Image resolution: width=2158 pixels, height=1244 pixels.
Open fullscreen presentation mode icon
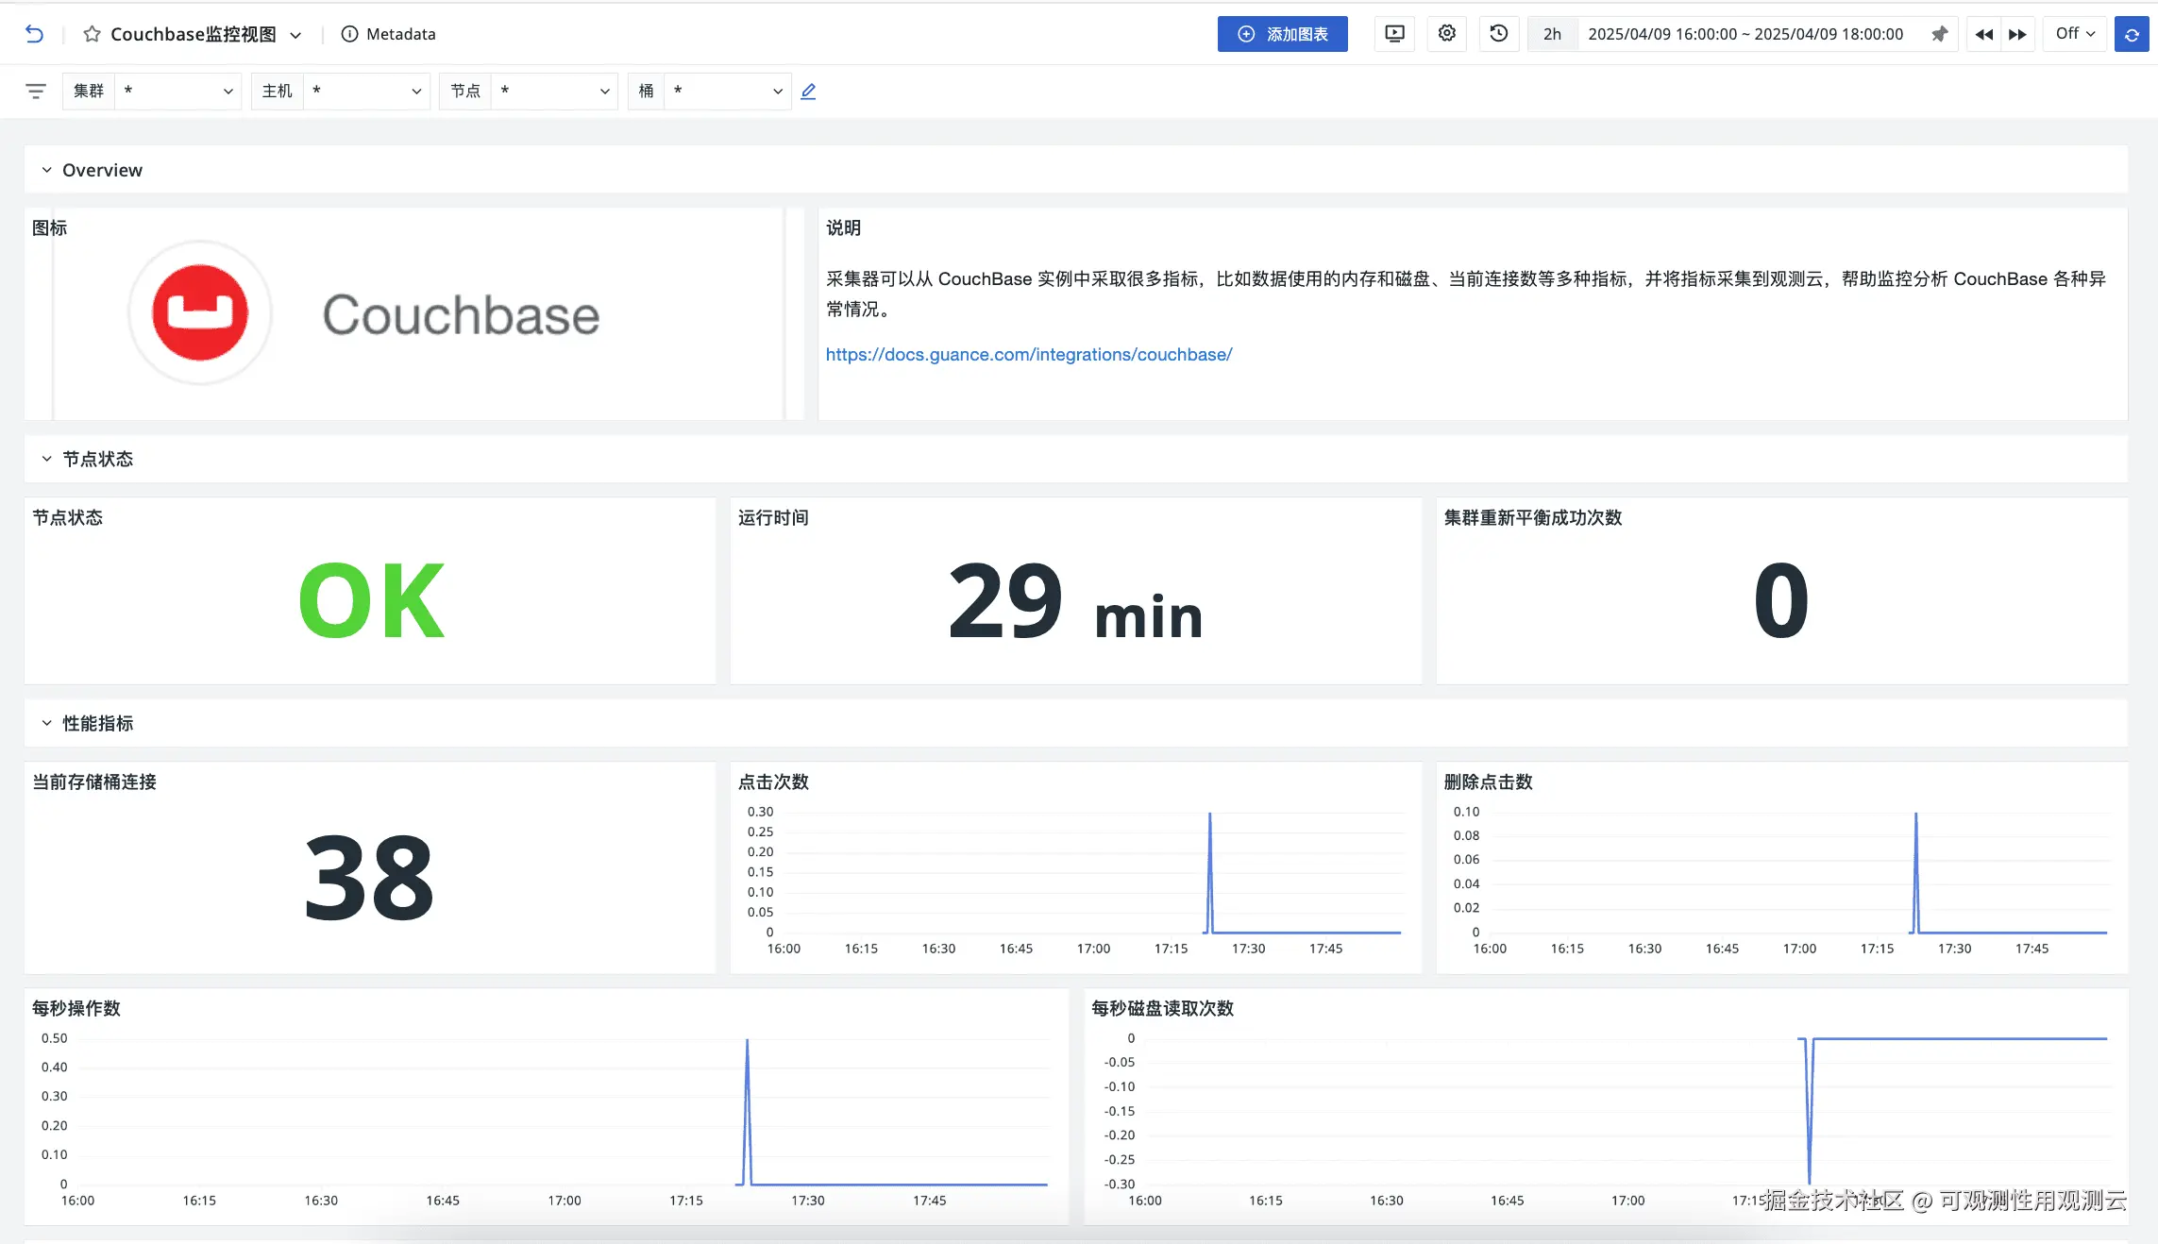[x=1394, y=34]
